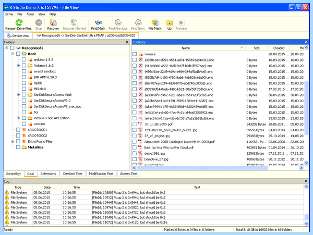The image size is (313, 235).
Task: Click the Find Previous toolbar icon
Action: point(118,22)
